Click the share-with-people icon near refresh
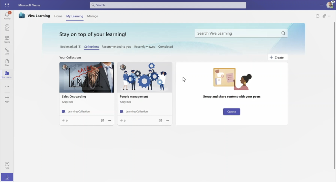Image resolution: width=336 pixels, height=182 pixels. (x=324, y=16)
